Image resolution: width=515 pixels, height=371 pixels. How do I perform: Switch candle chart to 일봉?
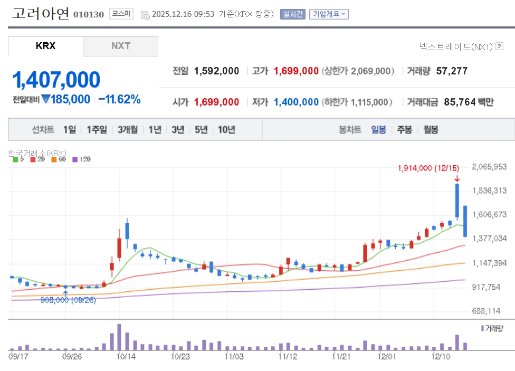(x=378, y=129)
